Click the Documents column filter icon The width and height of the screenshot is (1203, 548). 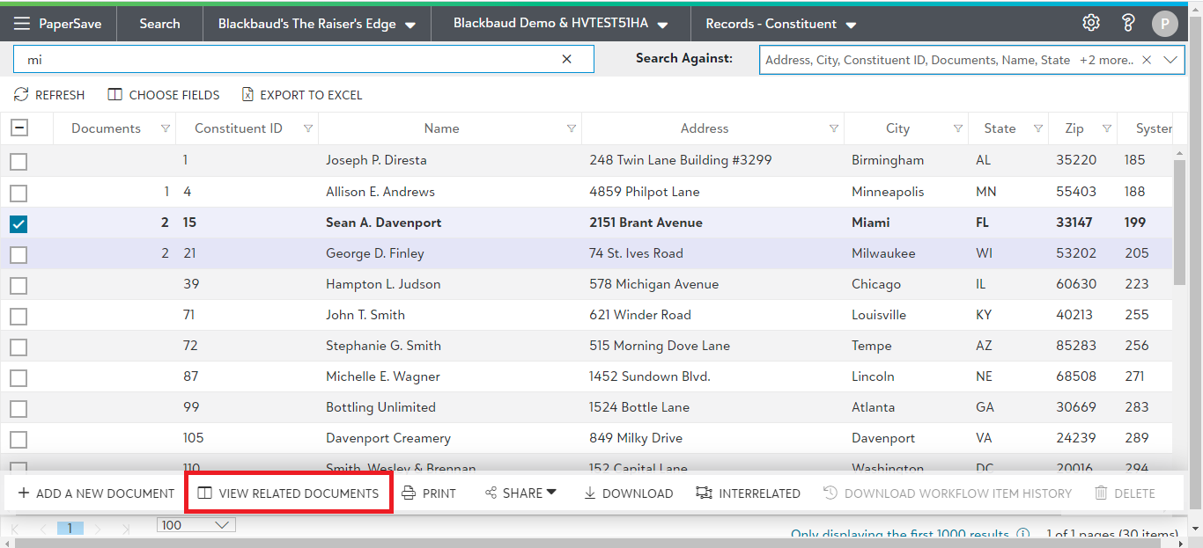coord(166,128)
